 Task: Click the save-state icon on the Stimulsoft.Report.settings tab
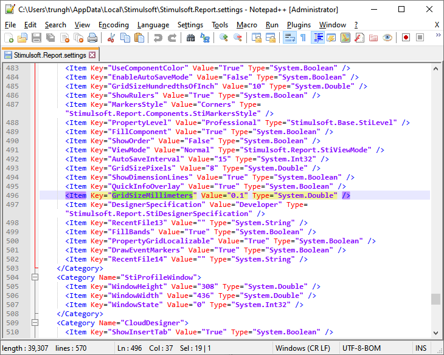pyautogui.click(x=9, y=55)
